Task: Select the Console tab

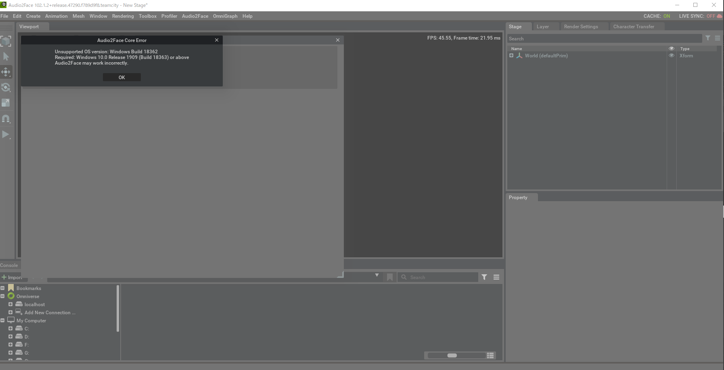Action: (9, 265)
